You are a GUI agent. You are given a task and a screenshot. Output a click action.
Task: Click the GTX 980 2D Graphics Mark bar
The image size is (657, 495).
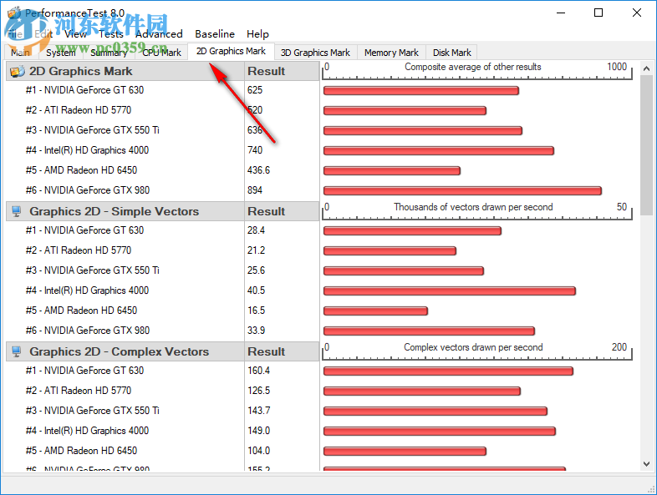pos(462,191)
